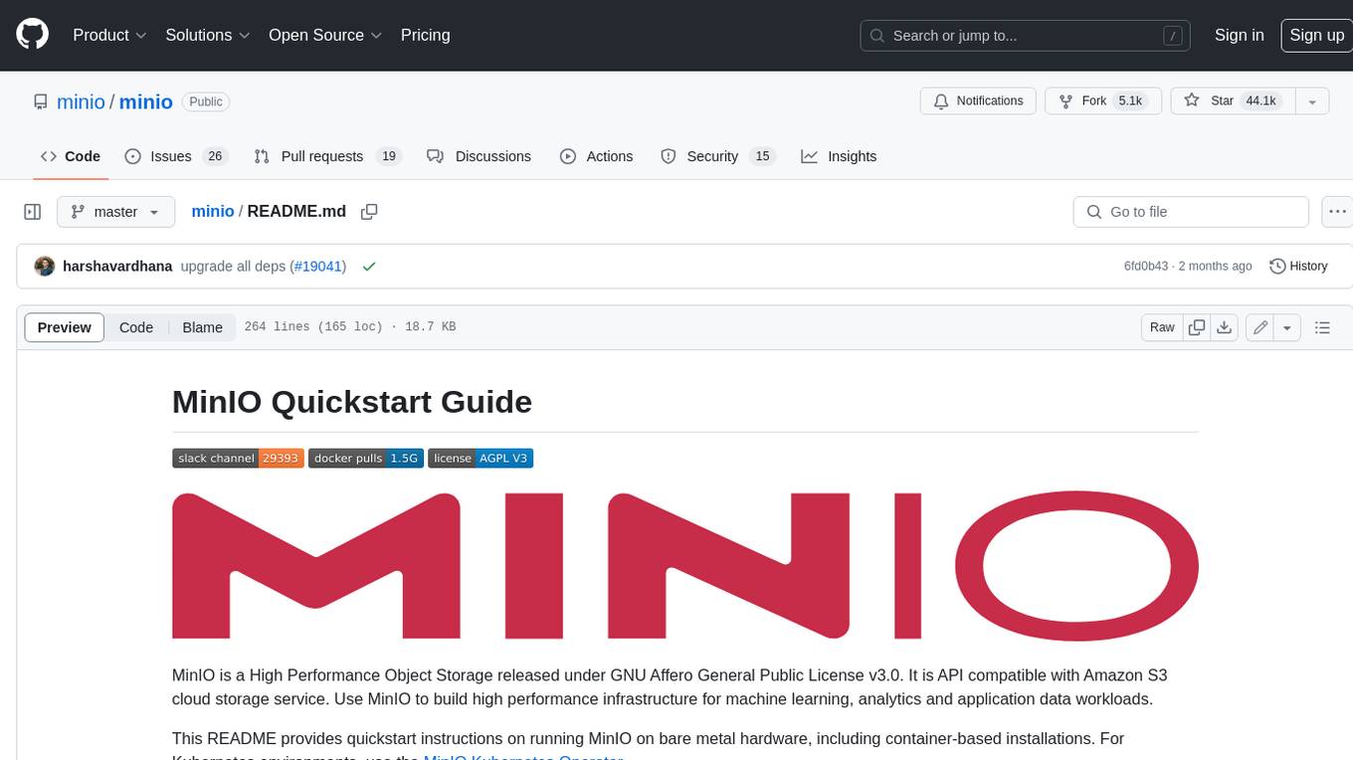This screenshot has height=760, width=1353.
Task: Open the star lists dropdown arrow
Action: pyautogui.click(x=1312, y=101)
